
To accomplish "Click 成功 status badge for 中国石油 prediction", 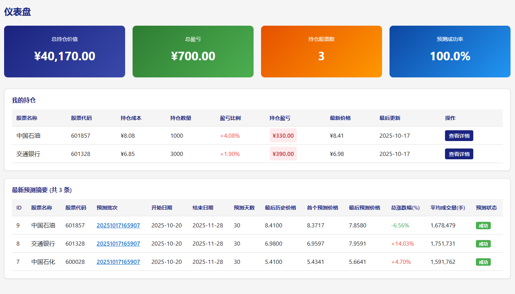I will 483,226.
